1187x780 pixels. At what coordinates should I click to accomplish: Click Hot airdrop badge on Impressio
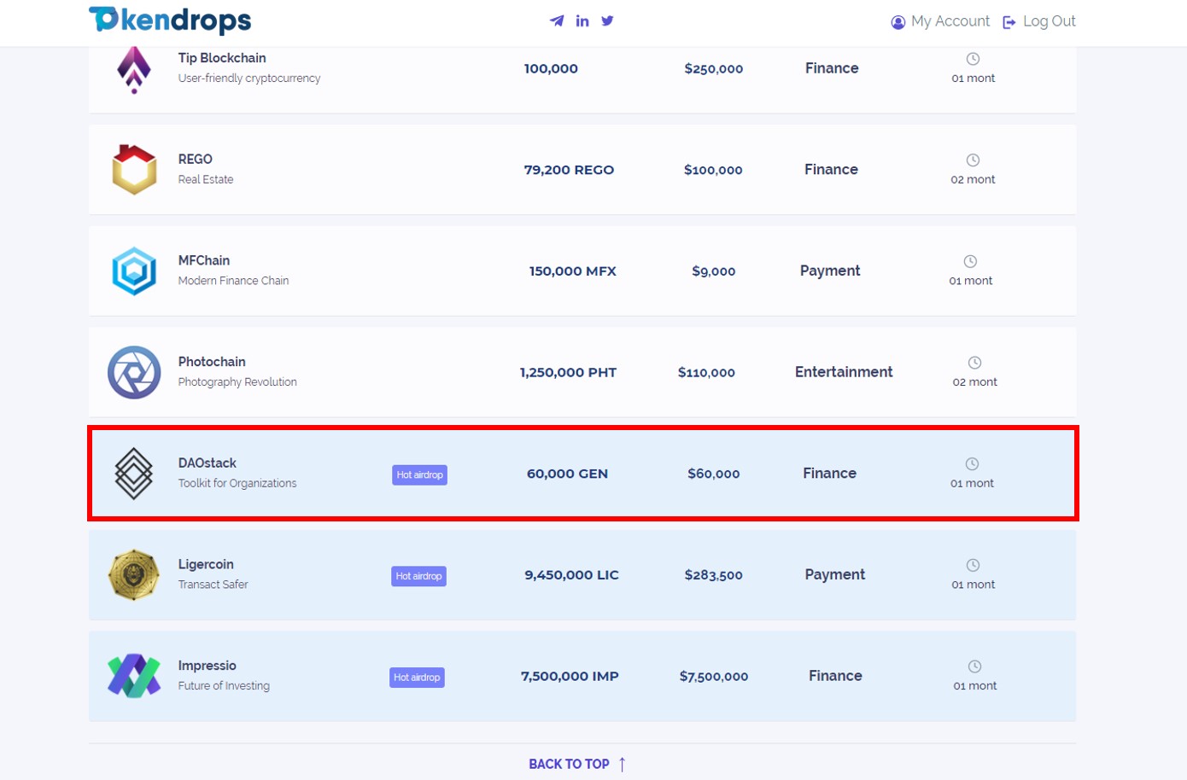pyautogui.click(x=417, y=678)
